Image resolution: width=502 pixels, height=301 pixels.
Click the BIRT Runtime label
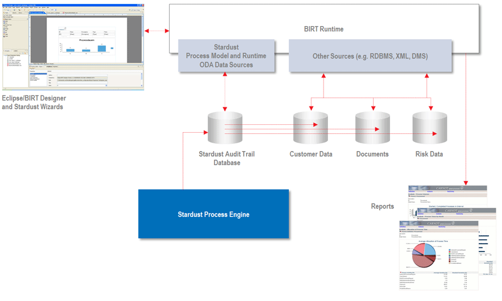pyautogui.click(x=324, y=29)
